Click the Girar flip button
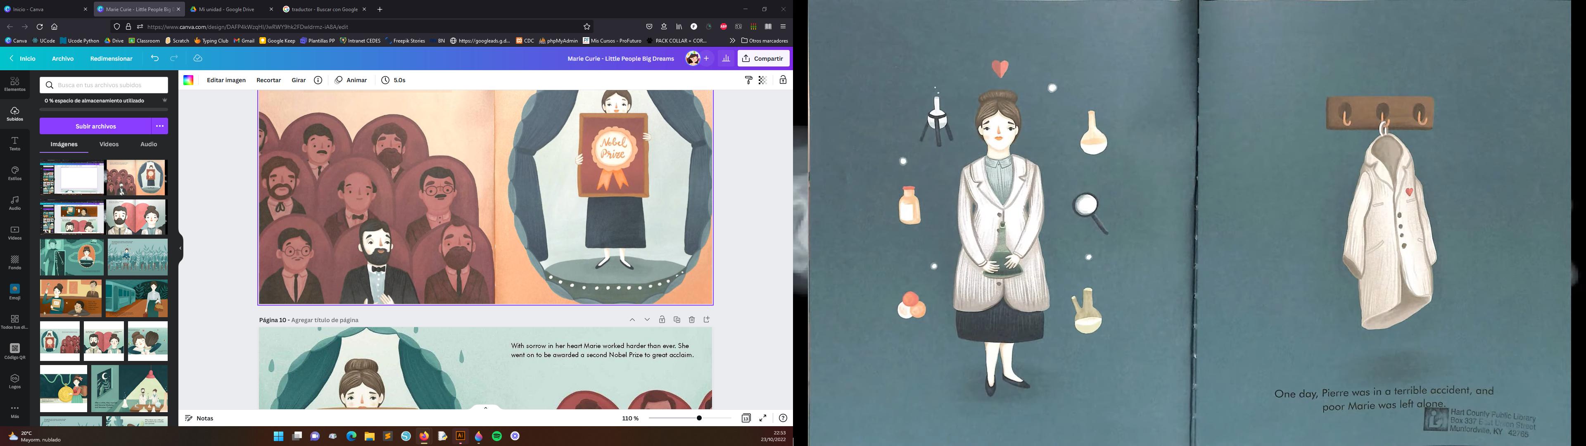The image size is (1586, 446). point(299,80)
